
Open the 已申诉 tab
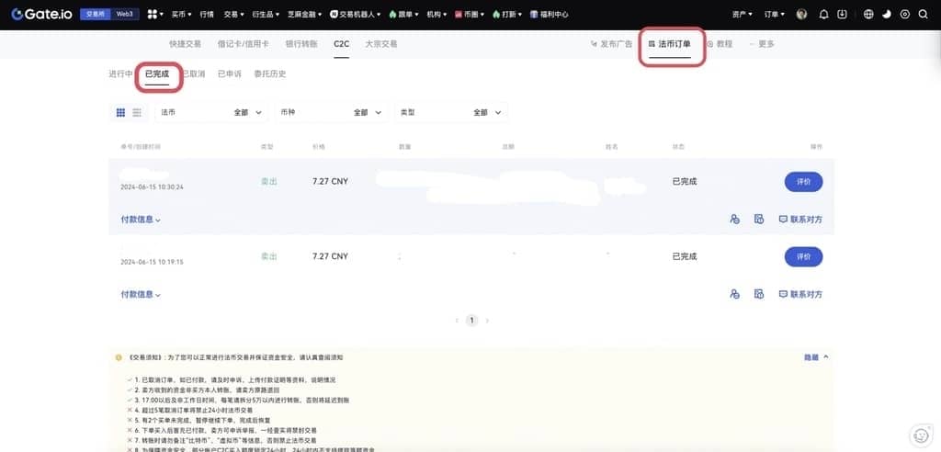tap(229, 73)
